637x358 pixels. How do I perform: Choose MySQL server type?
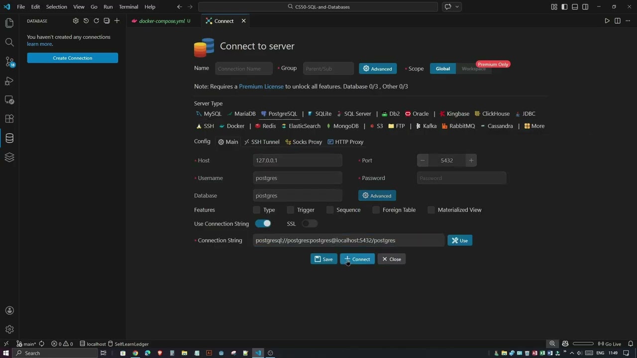click(209, 114)
